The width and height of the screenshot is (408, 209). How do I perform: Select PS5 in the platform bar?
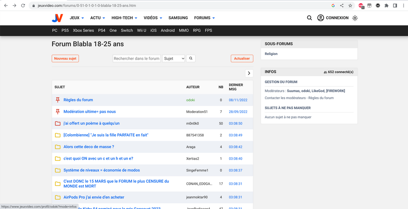(65, 30)
